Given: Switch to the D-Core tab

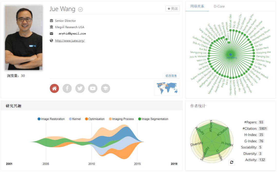Looking at the screenshot, I should click(x=219, y=6).
